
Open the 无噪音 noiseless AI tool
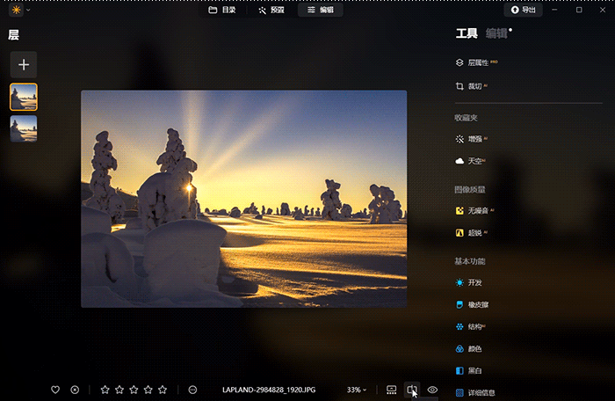474,210
